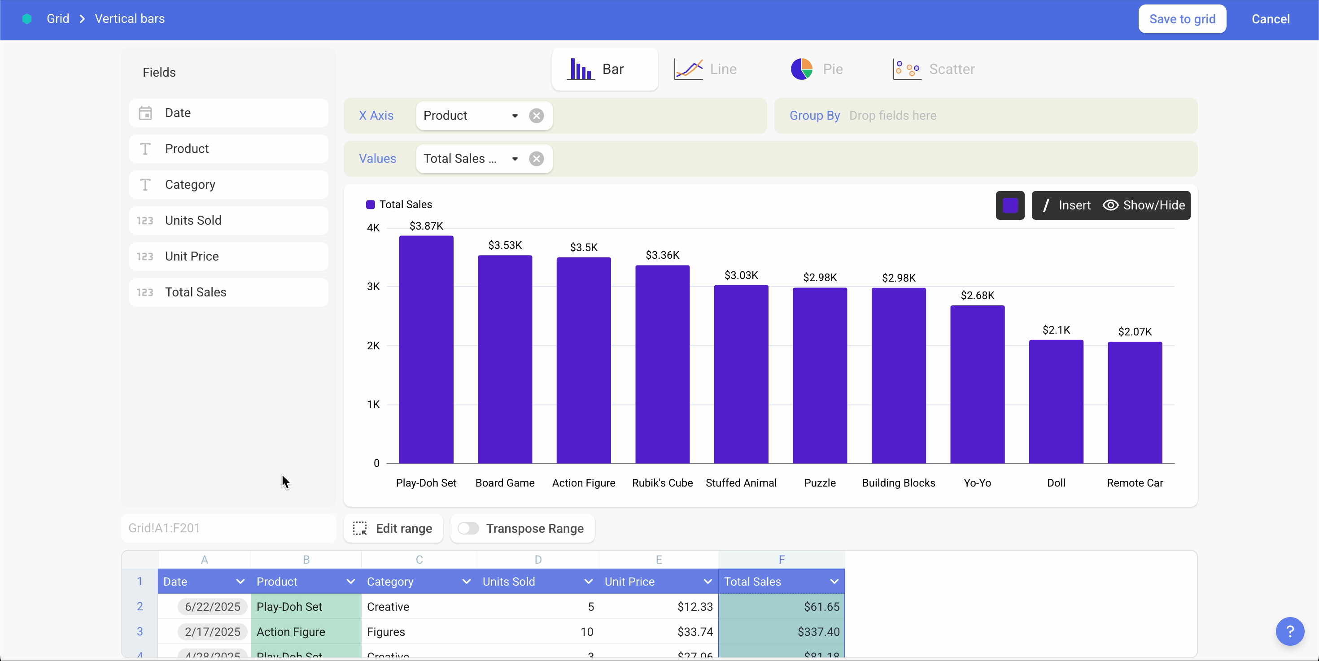Choose the Scatter chart type
Image resolution: width=1319 pixels, height=661 pixels.
935,70
